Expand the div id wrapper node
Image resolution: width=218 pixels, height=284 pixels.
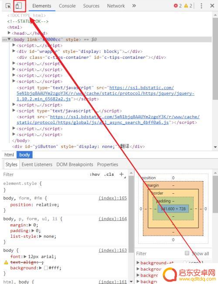click(14, 51)
